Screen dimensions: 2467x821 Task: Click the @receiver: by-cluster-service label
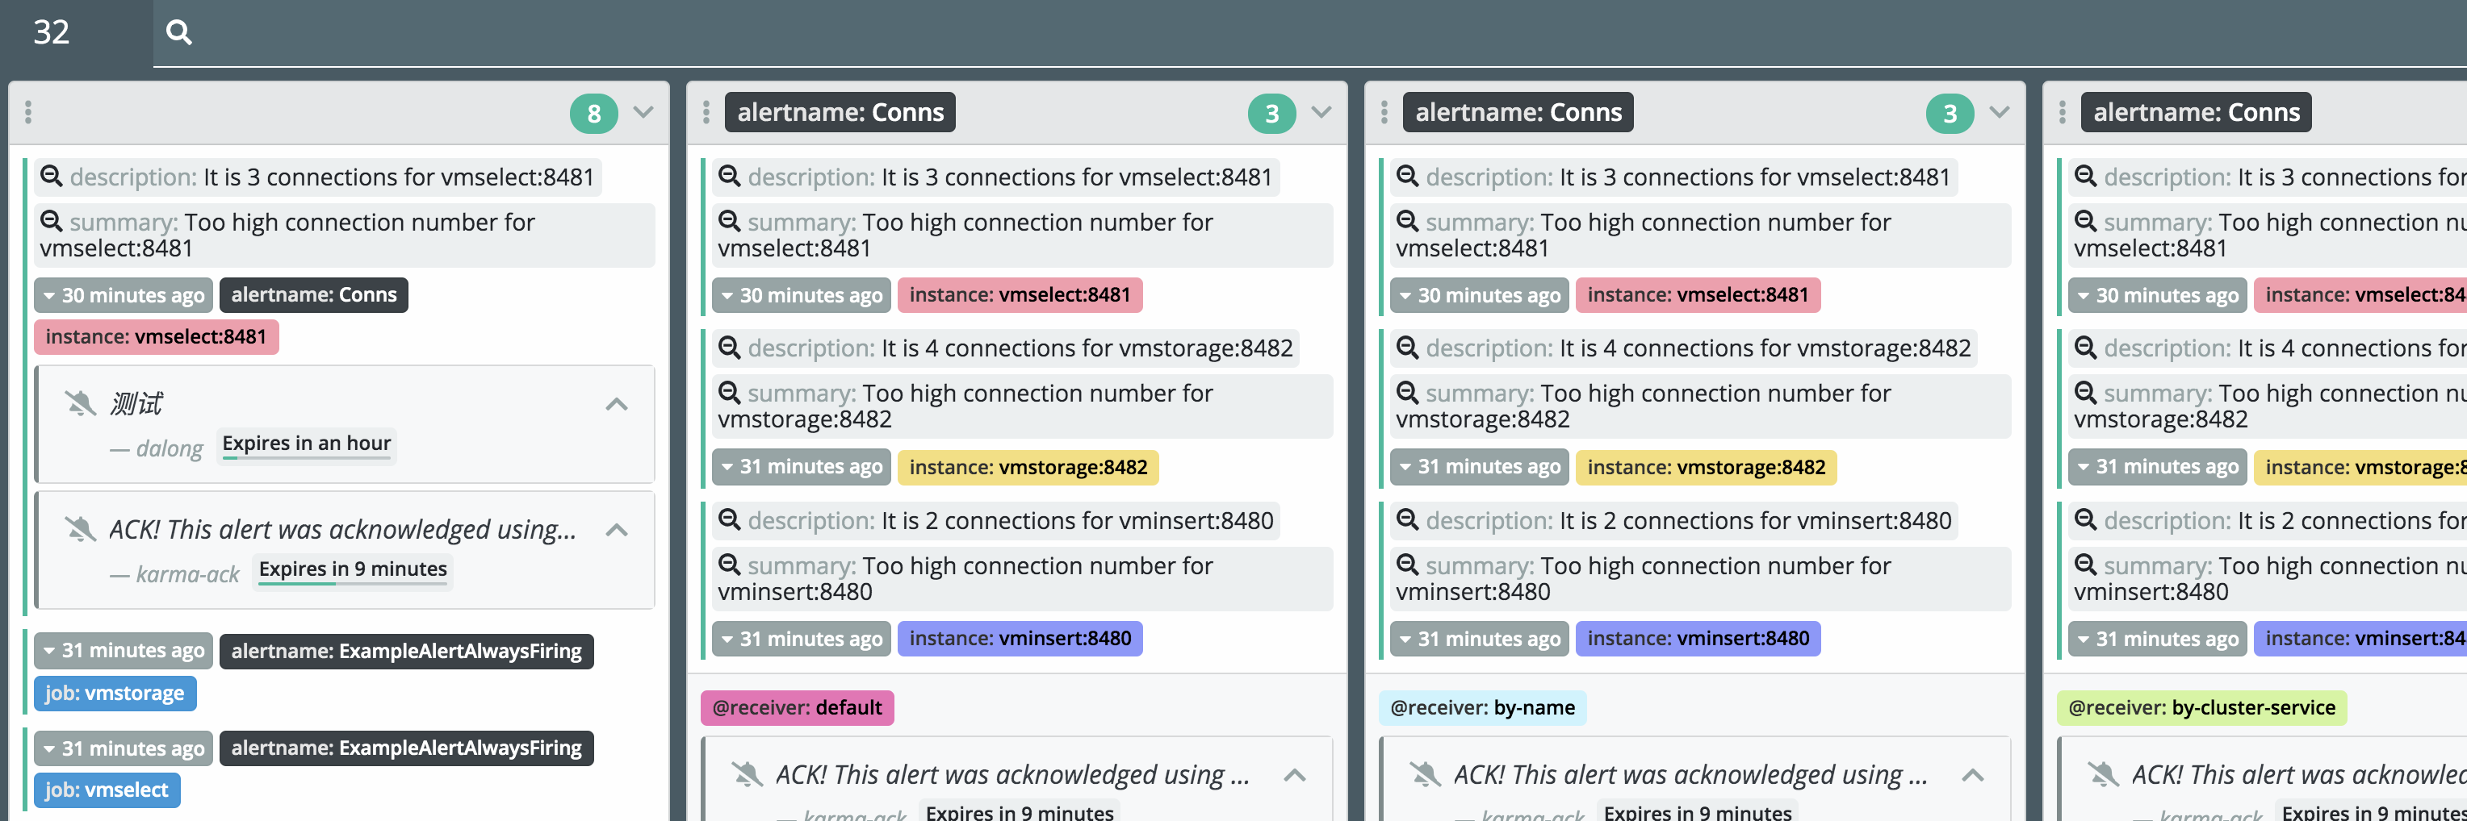(x=2201, y=708)
